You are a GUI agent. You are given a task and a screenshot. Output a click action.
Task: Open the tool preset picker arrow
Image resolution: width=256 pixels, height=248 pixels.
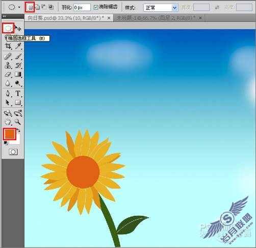[19, 7]
